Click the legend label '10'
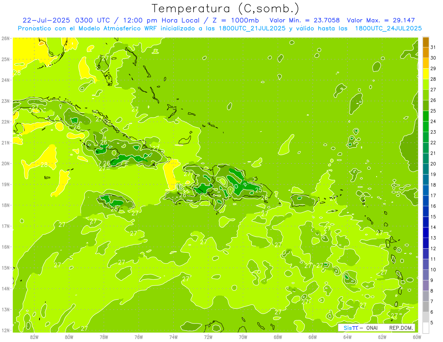This screenshot has width=443, height=342. click(x=433, y=270)
